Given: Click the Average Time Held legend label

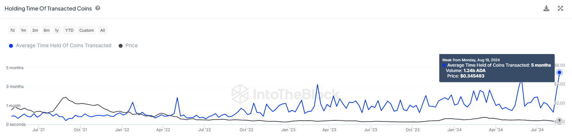Looking at the screenshot, I should pos(63,45).
